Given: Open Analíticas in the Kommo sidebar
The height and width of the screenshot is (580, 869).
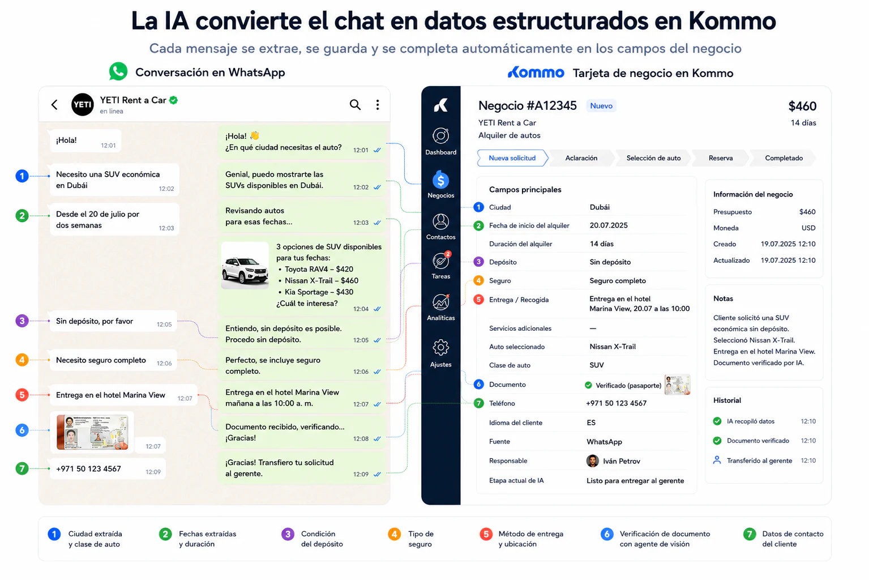Looking at the screenshot, I should tap(441, 307).
